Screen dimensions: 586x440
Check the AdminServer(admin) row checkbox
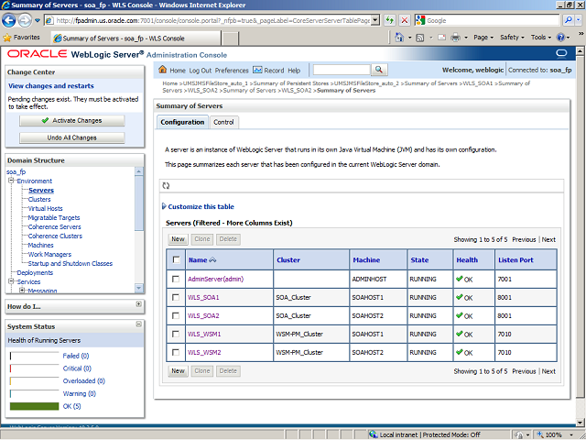click(x=176, y=279)
